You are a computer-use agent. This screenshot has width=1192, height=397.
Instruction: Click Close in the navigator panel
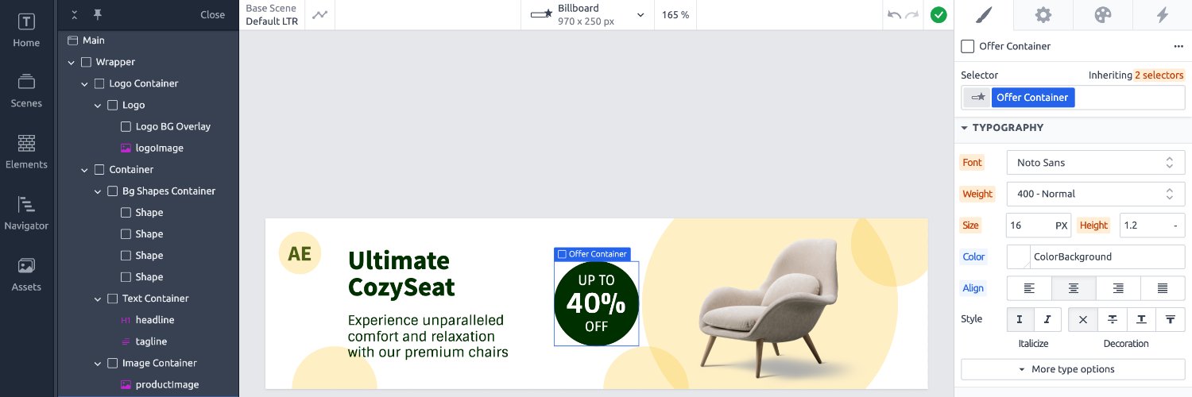213,14
